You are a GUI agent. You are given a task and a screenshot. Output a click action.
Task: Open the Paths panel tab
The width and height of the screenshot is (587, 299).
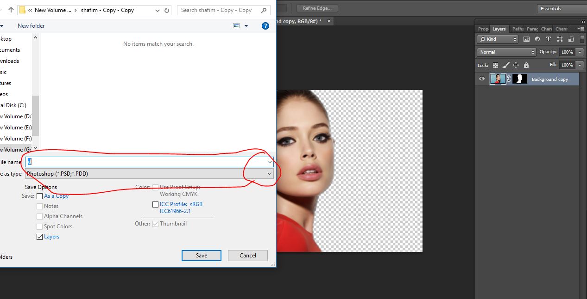pyautogui.click(x=517, y=29)
